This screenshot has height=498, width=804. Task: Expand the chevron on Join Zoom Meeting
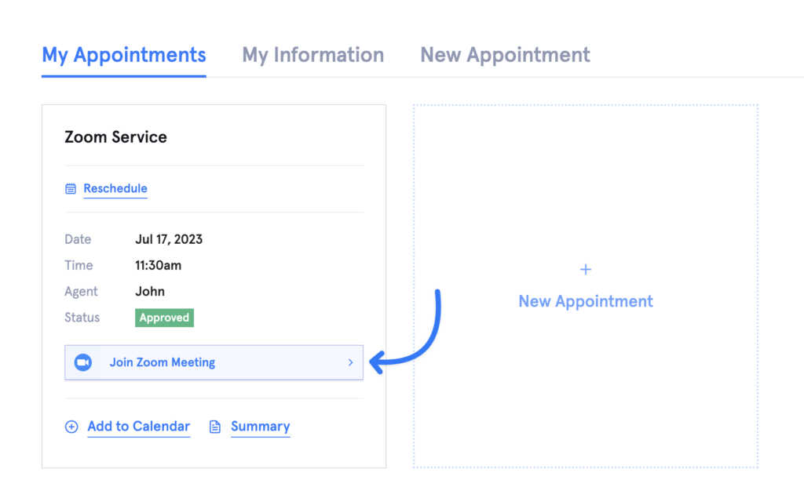coord(351,362)
